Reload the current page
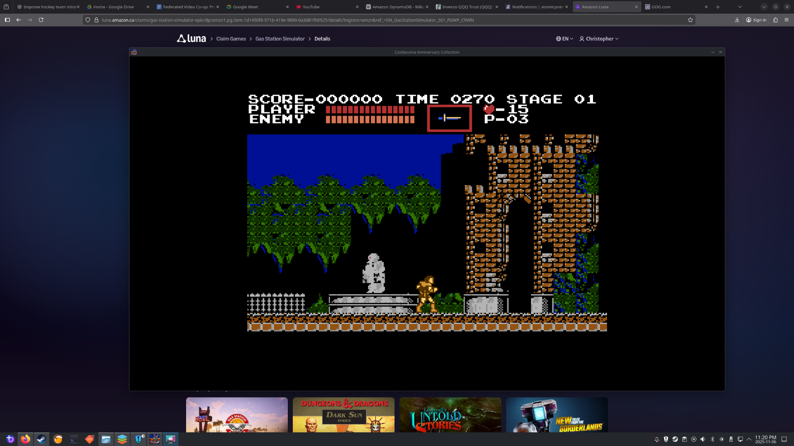This screenshot has height=446, width=794. (41, 20)
